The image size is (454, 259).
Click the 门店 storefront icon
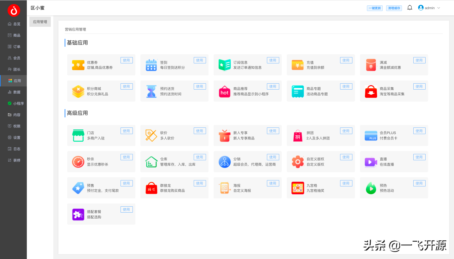[x=78, y=135]
